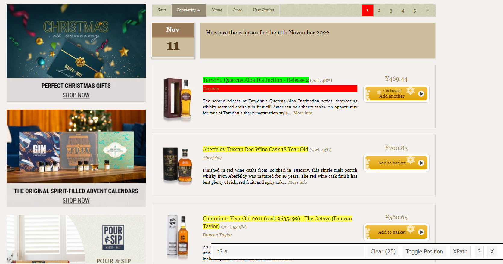Image resolution: width=503 pixels, height=264 pixels.
Task: Sort products by User Rating
Action: [263, 10]
